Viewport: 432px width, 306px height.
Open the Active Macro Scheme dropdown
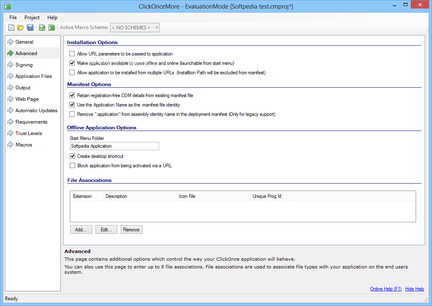click(135, 28)
